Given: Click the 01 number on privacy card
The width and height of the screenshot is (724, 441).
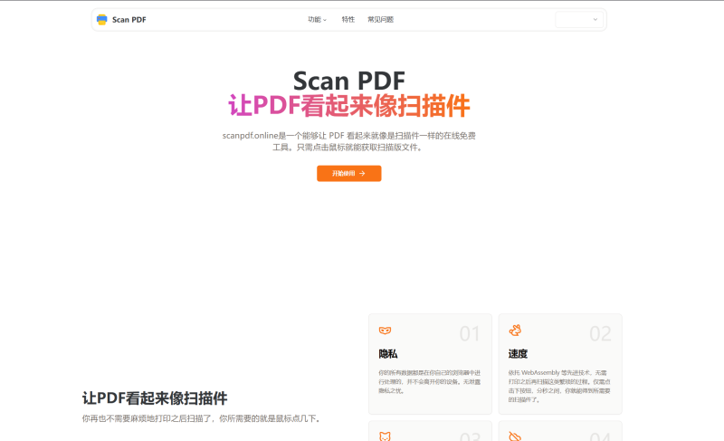Looking at the screenshot, I should click(470, 334).
